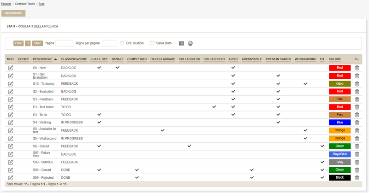Viewport: 369px width, 193px height.
Task: Click the print icon in toolbar
Action: 190,43
